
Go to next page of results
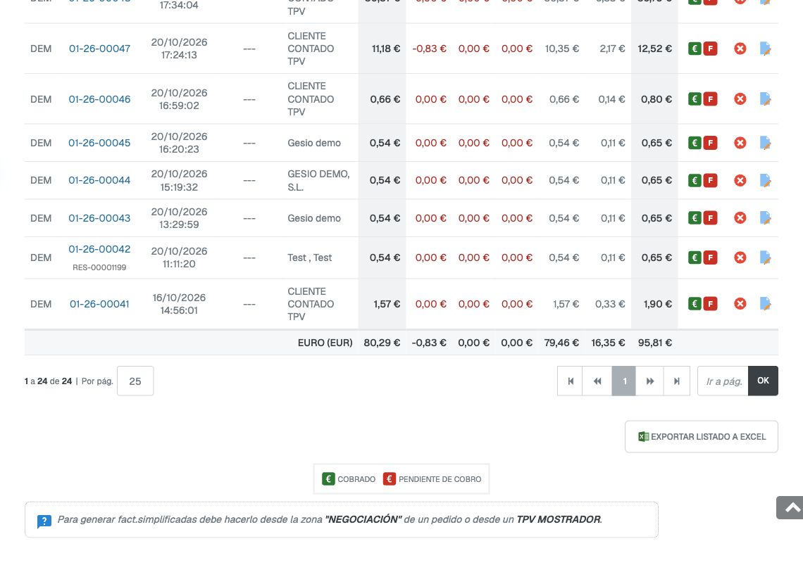[650, 381]
